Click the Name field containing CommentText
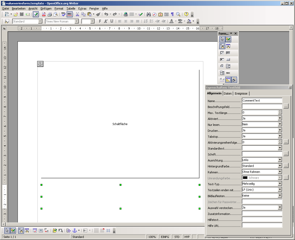295x240 pixels. point(262,100)
